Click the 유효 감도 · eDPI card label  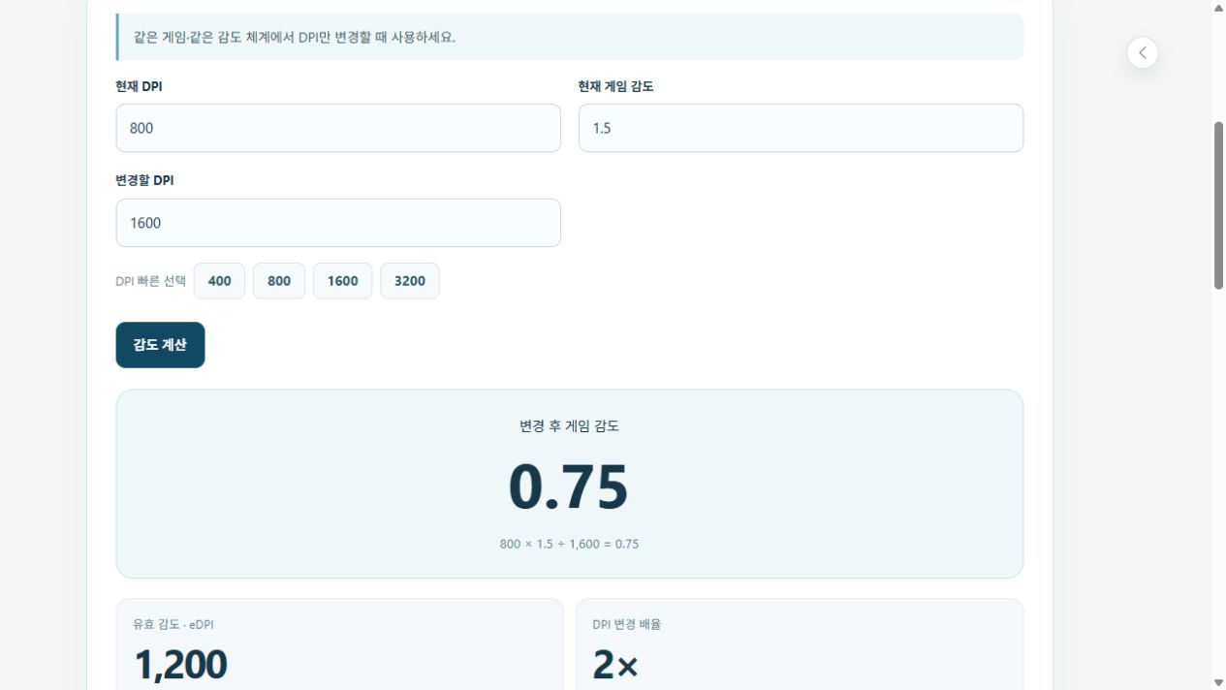click(x=173, y=624)
